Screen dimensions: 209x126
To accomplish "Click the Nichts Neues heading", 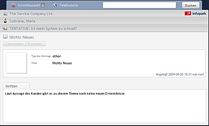I will [x=22, y=37].
